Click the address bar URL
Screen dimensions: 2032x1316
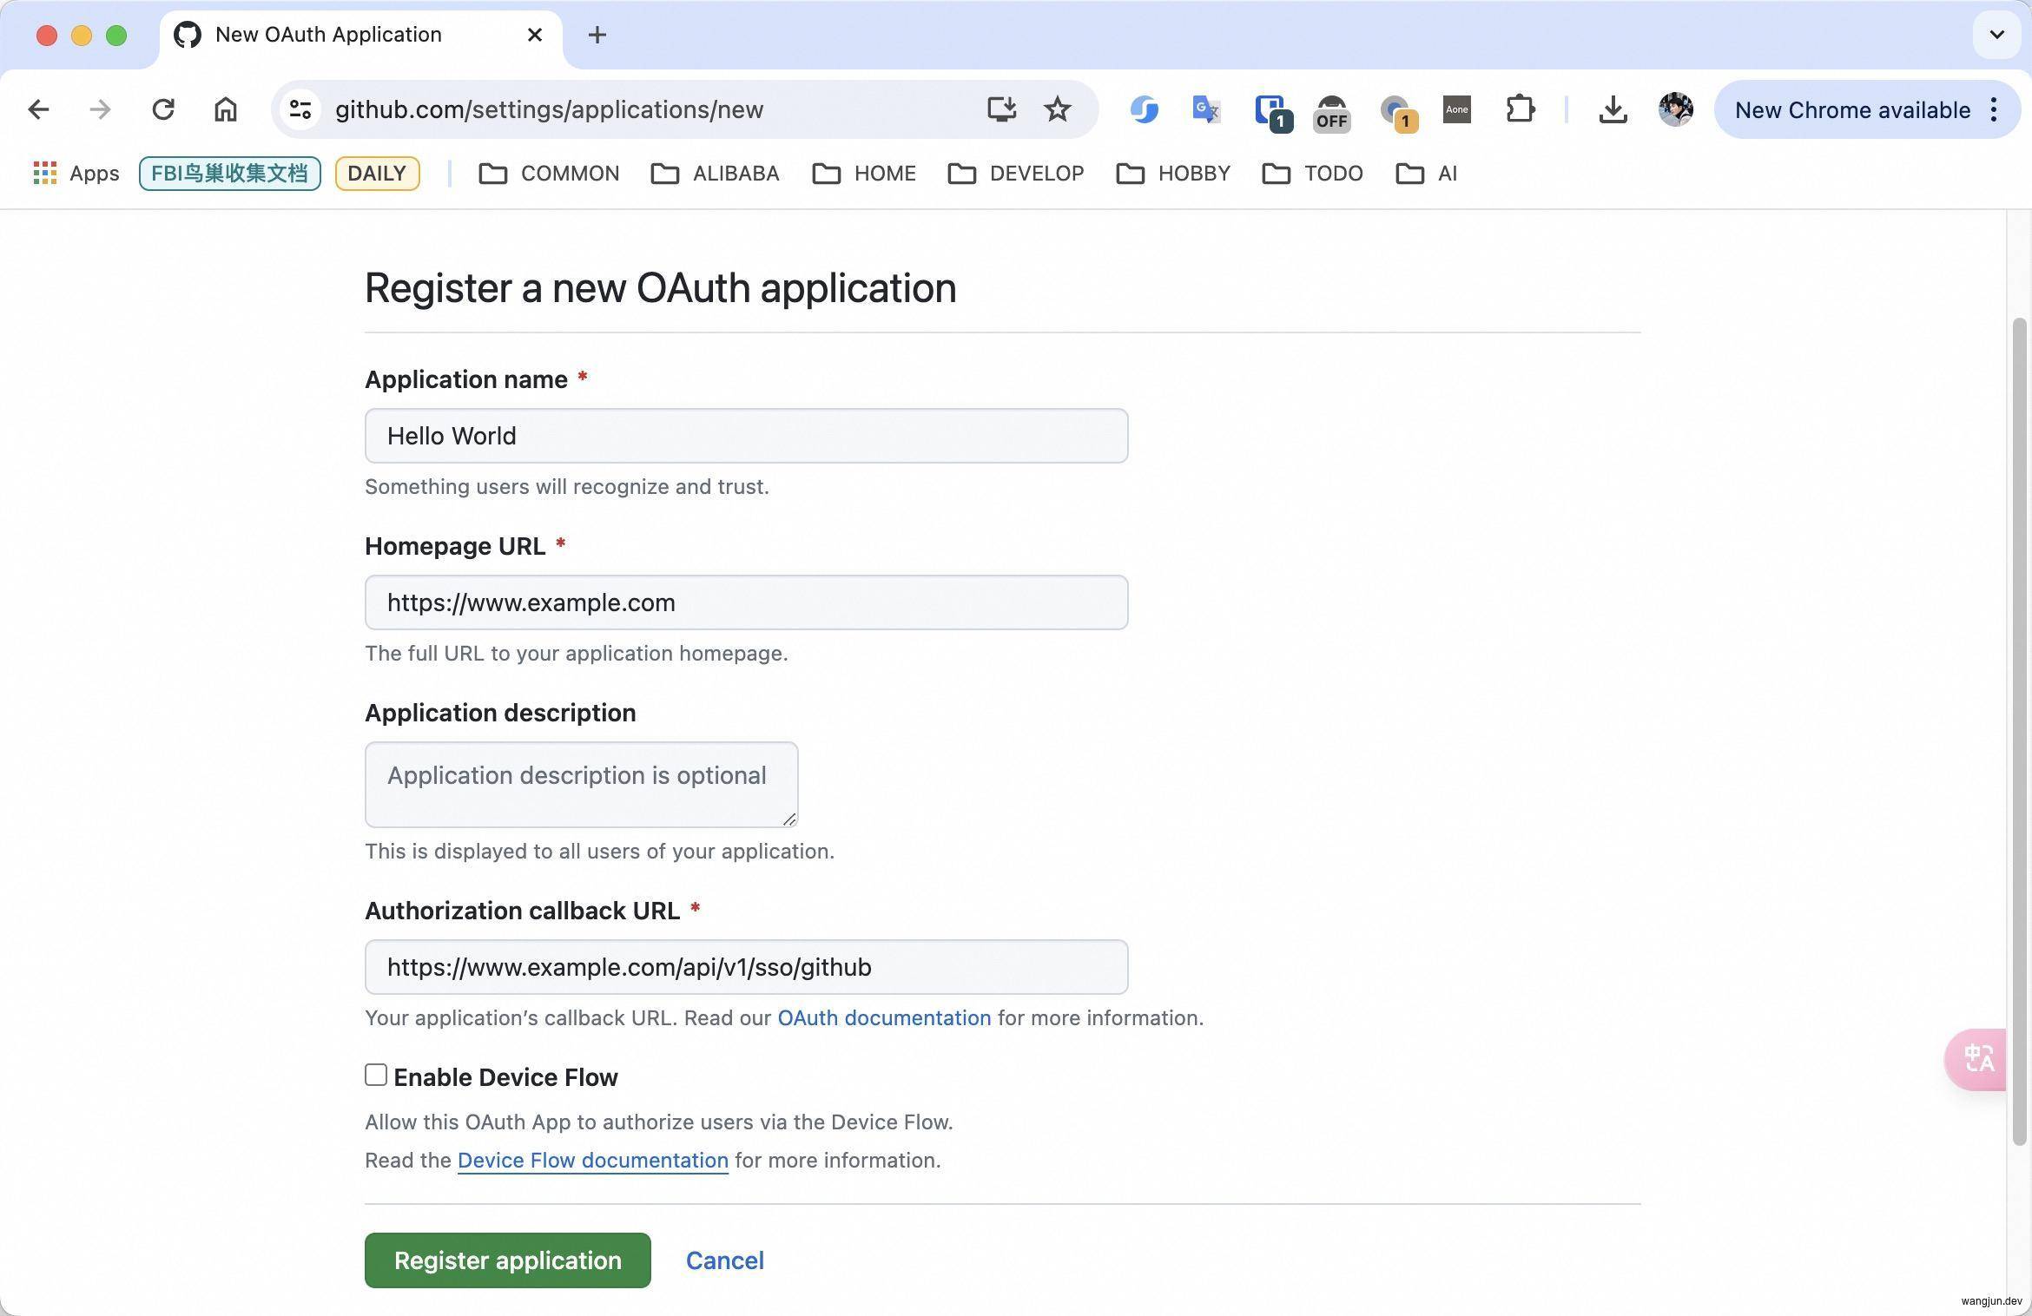click(x=549, y=109)
